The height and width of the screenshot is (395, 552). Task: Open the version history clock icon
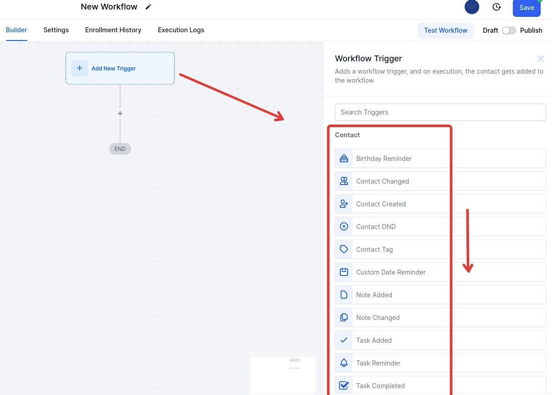tap(496, 7)
